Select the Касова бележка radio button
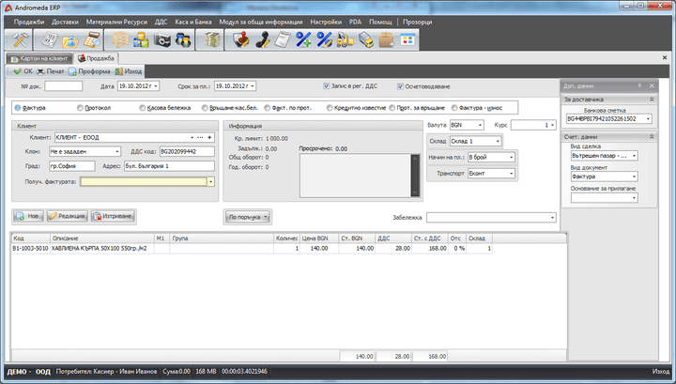 tap(143, 108)
